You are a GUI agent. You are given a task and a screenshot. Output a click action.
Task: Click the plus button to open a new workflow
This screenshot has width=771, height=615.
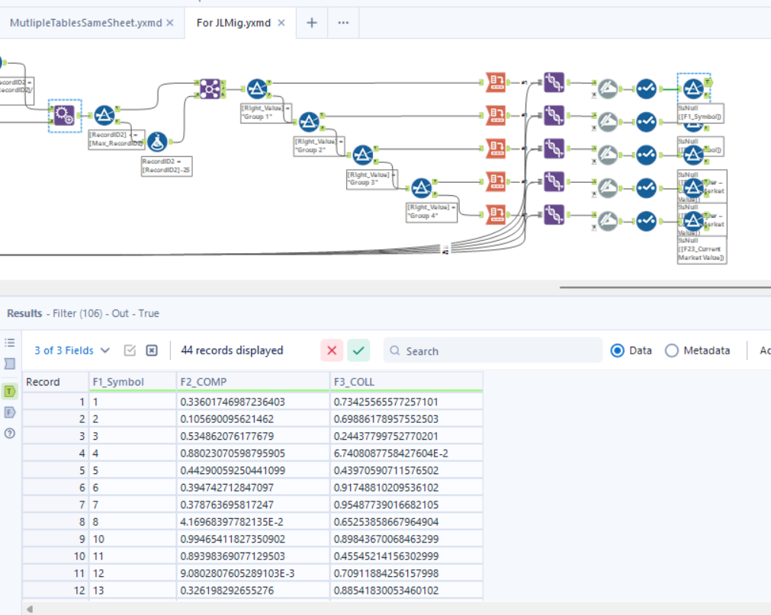311,23
